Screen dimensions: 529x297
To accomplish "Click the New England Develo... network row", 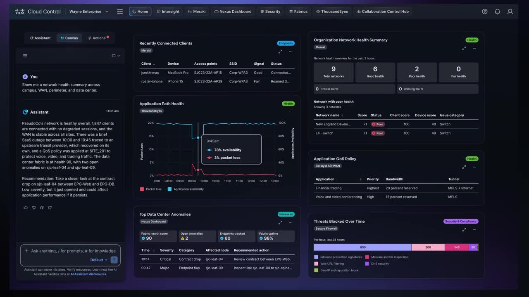I will pos(396,124).
